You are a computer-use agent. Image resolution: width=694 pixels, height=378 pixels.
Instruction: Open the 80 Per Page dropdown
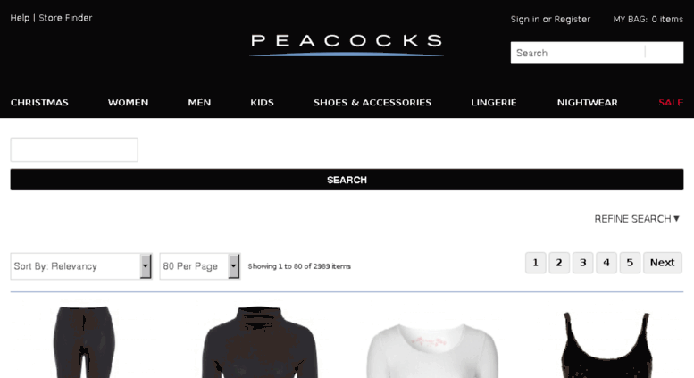pos(199,266)
